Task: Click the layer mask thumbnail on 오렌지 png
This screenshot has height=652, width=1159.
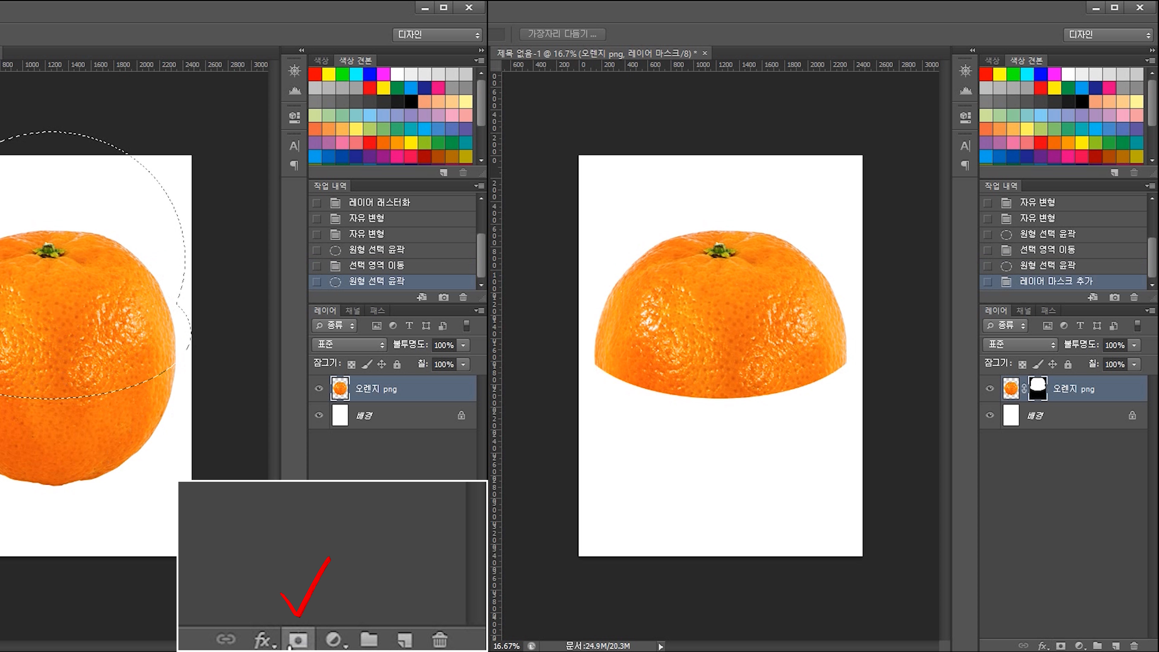Action: (1038, 388)
